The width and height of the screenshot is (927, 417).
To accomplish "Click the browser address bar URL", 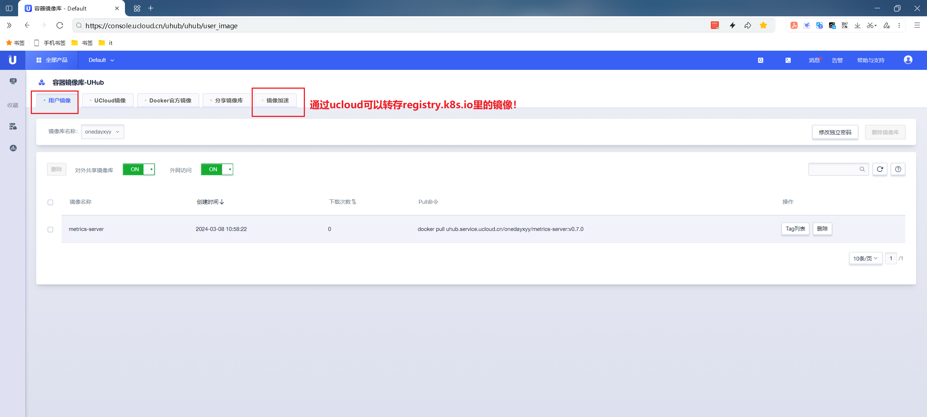I will click(x=162, y=26).
